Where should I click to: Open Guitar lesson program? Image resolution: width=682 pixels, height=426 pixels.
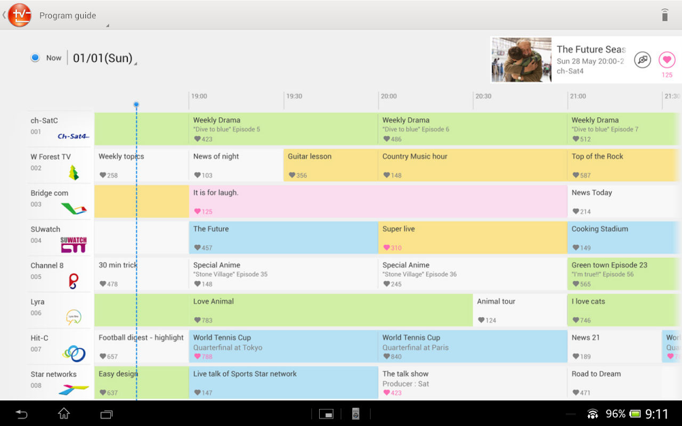point(331,165)
